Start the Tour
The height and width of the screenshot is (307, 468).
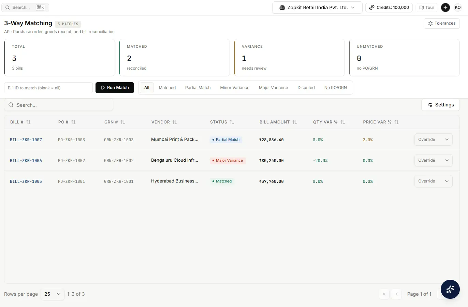[x=427, y=8]
